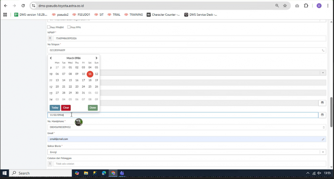Open Microsoft Teams from the taskbar
The width and height of the screenshot is (334, 179).
coord(122,173)
